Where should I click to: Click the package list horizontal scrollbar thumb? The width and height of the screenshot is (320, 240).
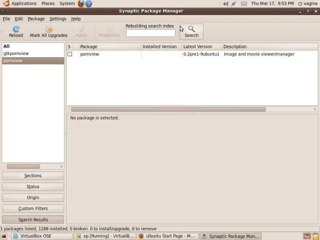168,109
